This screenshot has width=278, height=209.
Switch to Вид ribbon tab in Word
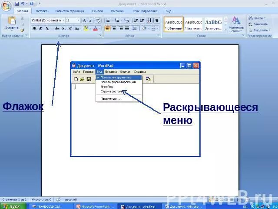169,11
